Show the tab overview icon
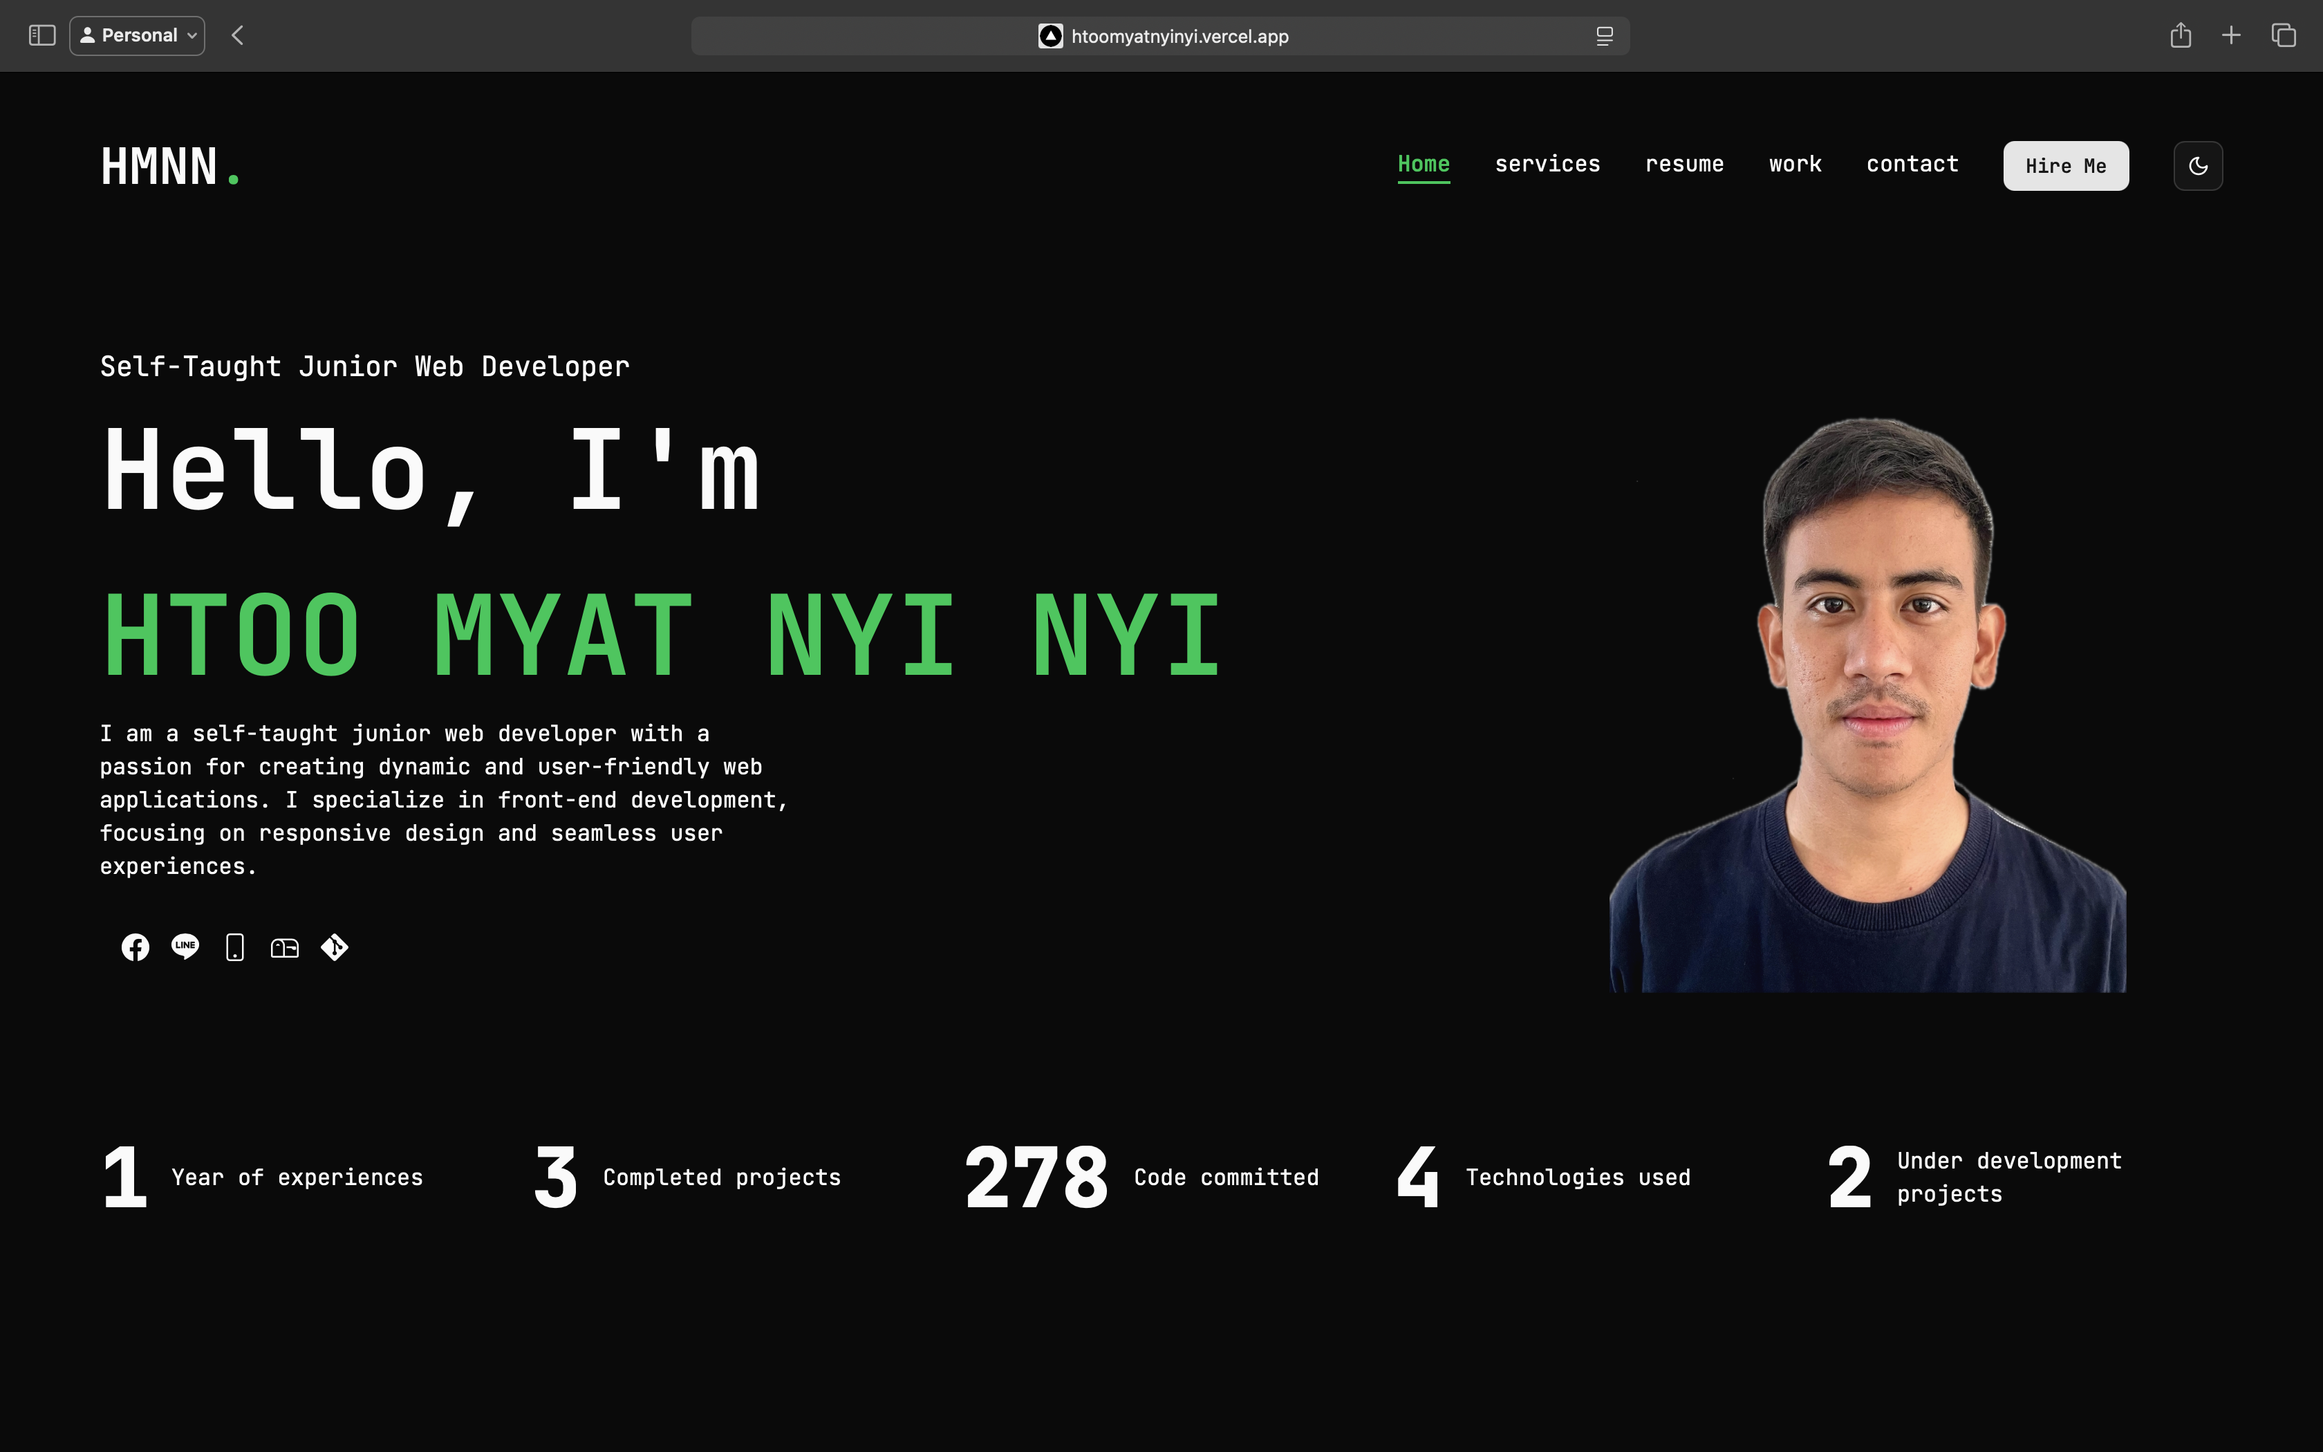This screenshot has height=1452, width=2323. coord(2283,35)
